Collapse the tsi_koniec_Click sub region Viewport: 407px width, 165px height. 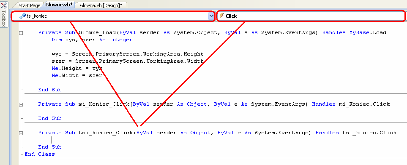pos(21,133)
